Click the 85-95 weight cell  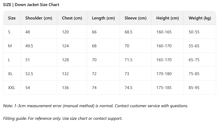[x=194, y=87]
